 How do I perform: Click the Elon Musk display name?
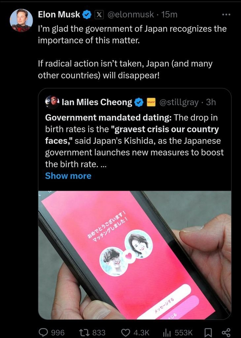click(x=59, y=15)
